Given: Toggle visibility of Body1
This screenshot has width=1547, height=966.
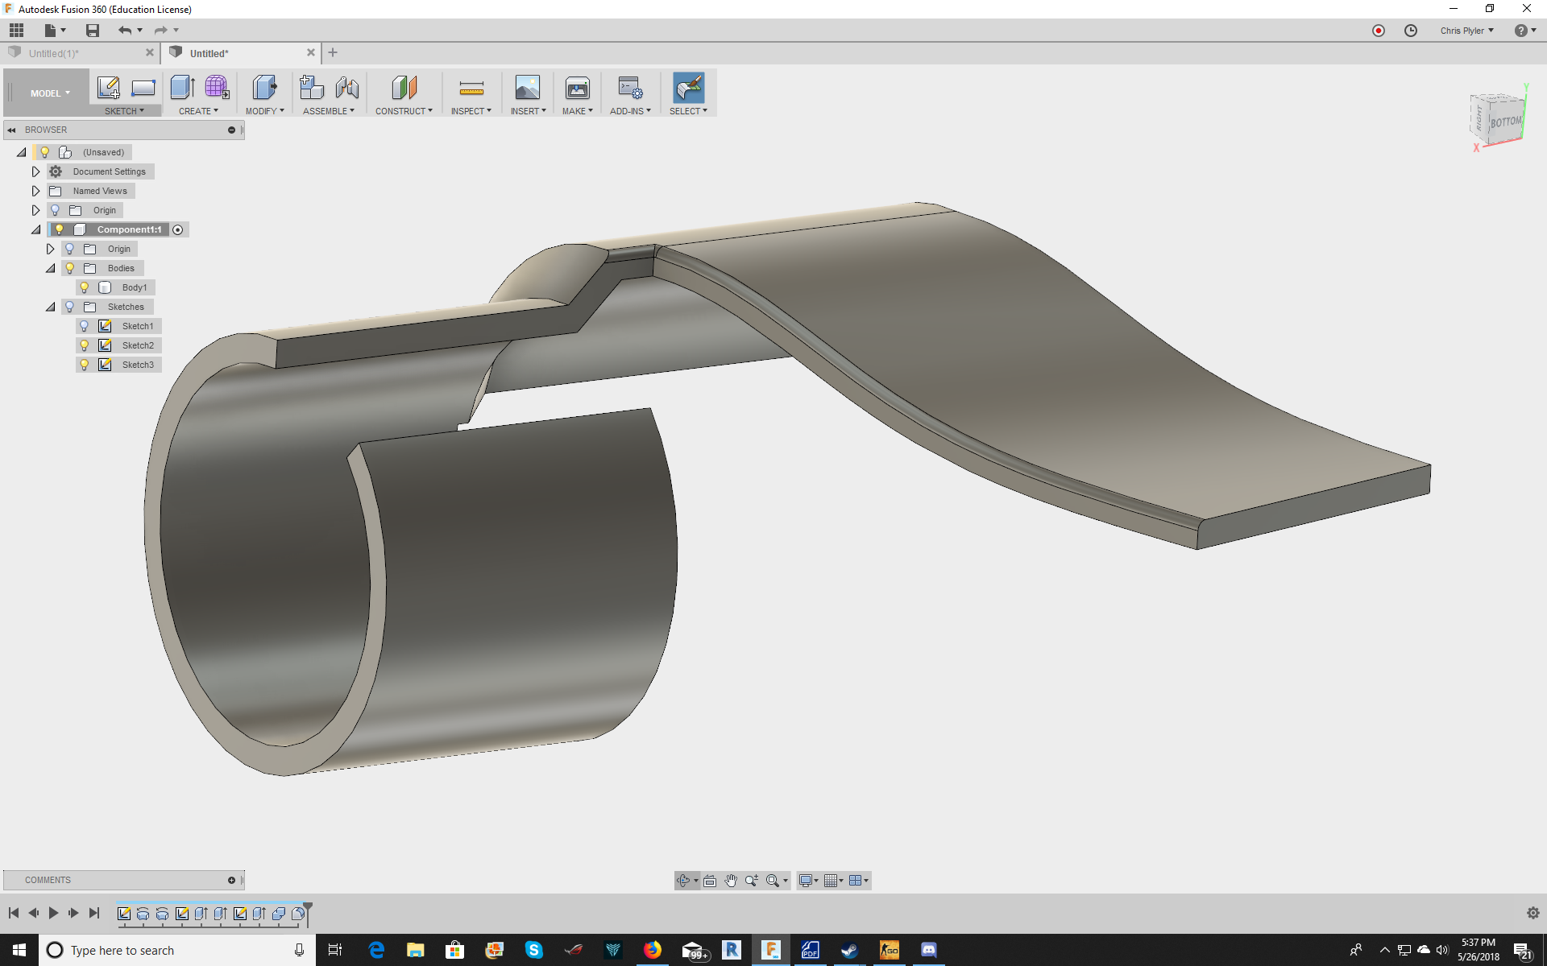Looking at the screenshot, I should pyautogui.click(x=85, y=287).
